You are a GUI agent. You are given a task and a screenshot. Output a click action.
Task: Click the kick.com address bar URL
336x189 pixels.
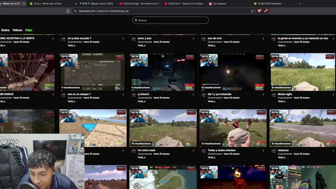104,11
